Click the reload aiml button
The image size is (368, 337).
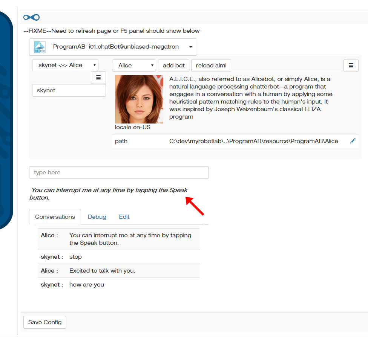click(211, 66)
